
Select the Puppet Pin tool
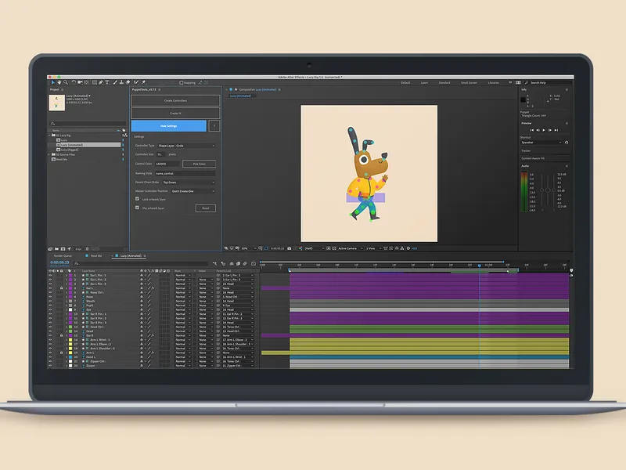[x=143, y=82]
